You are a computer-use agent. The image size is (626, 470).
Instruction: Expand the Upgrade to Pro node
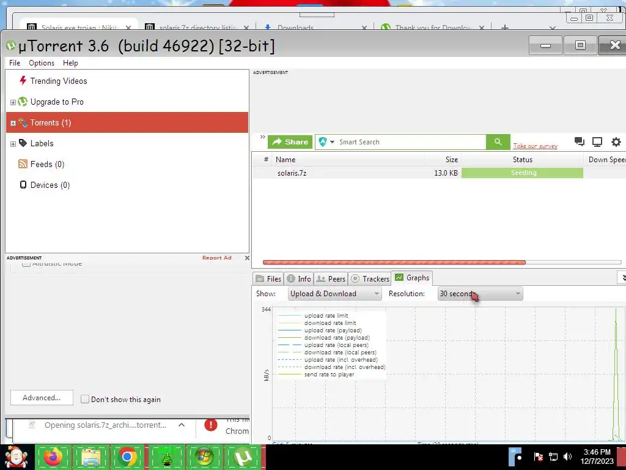(x=13, y=102)
